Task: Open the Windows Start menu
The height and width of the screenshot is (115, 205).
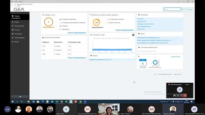Action: 12,102
